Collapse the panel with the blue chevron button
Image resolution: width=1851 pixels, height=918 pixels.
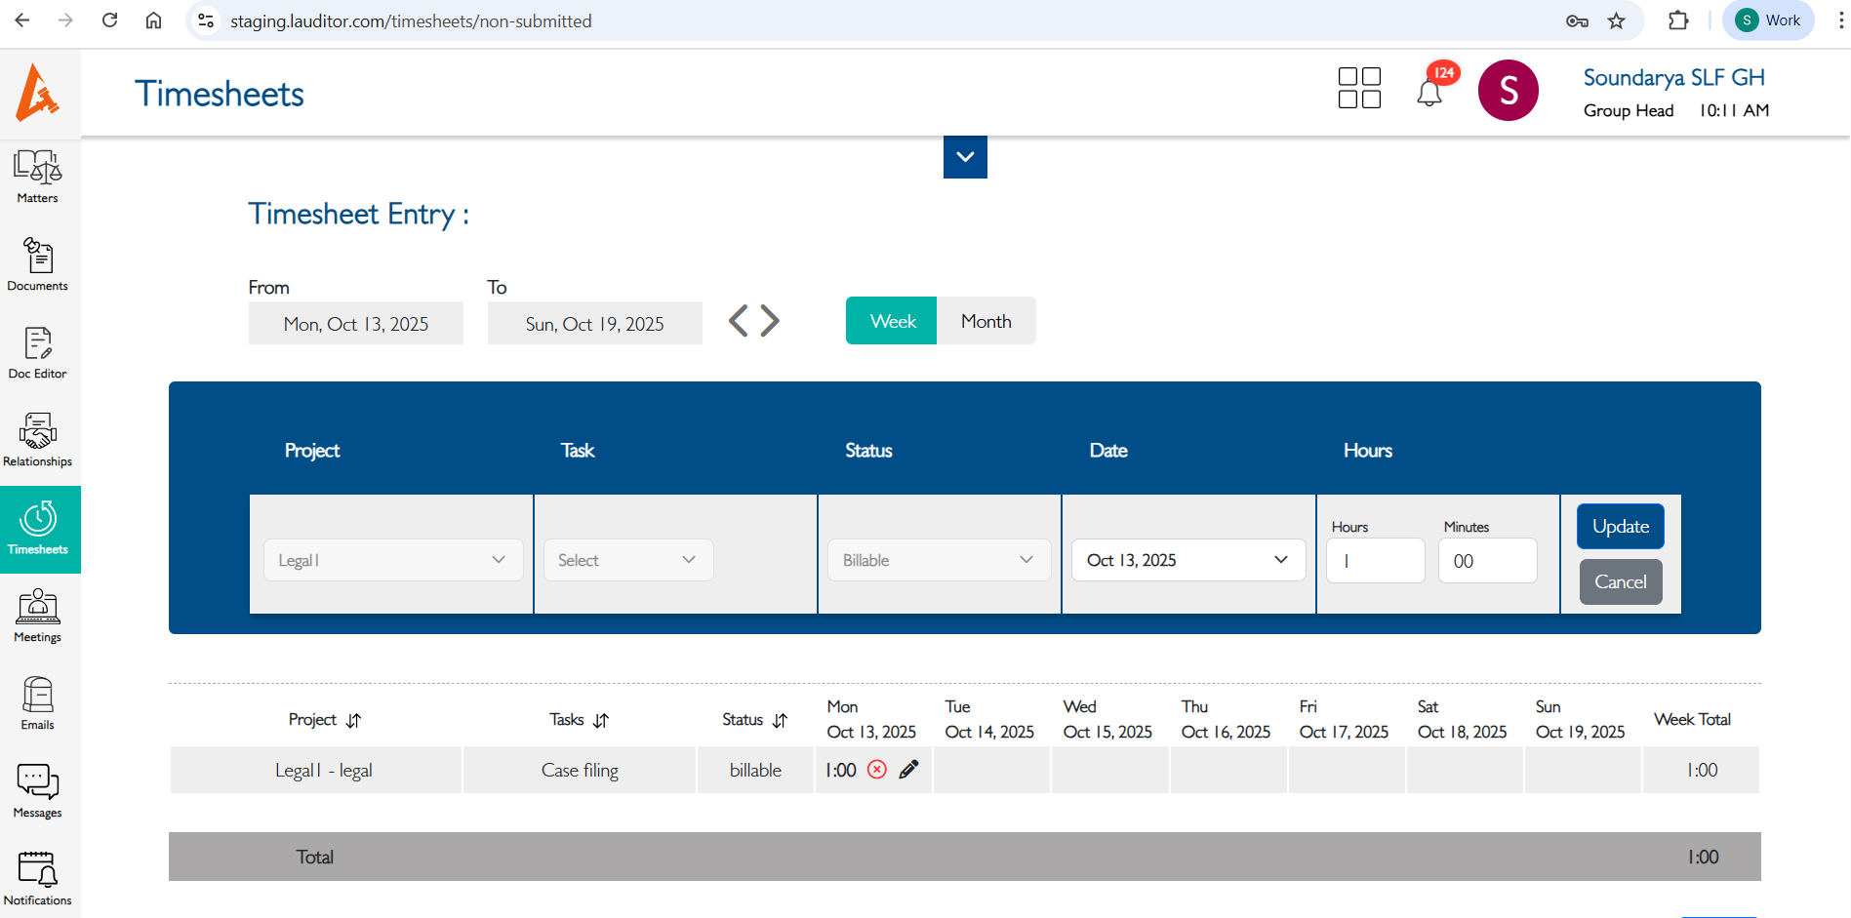click(x=965, y=157)
